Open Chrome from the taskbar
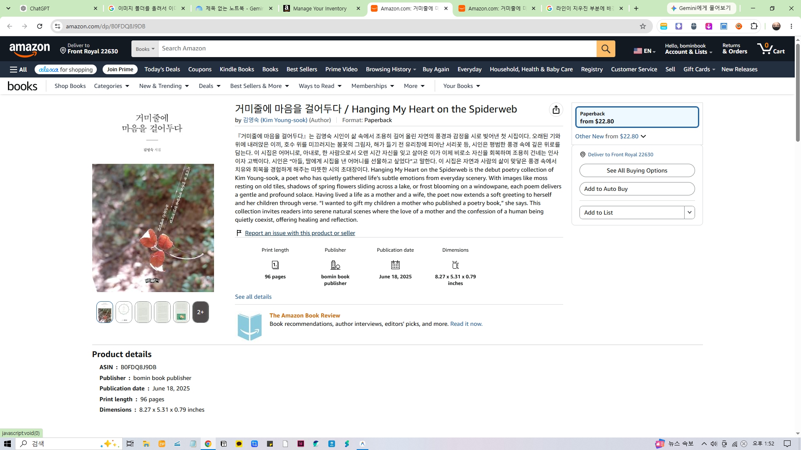 pos(208,444)
